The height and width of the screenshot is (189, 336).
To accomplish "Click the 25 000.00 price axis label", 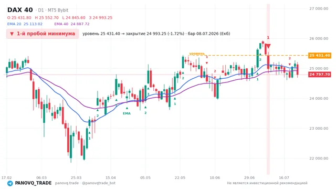I will pyautogui.click(x=319, y=69).
